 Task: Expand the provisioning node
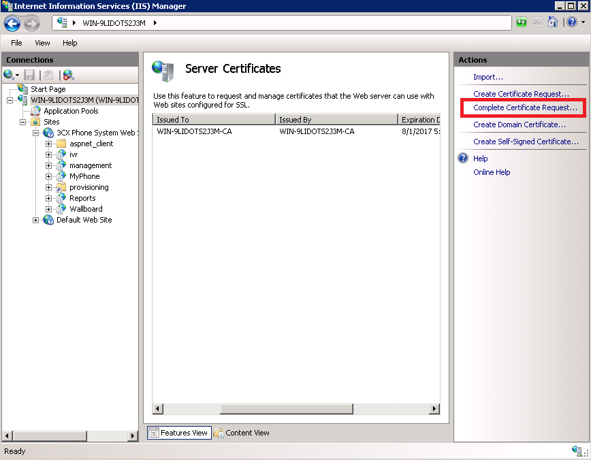tap(48, 188)
